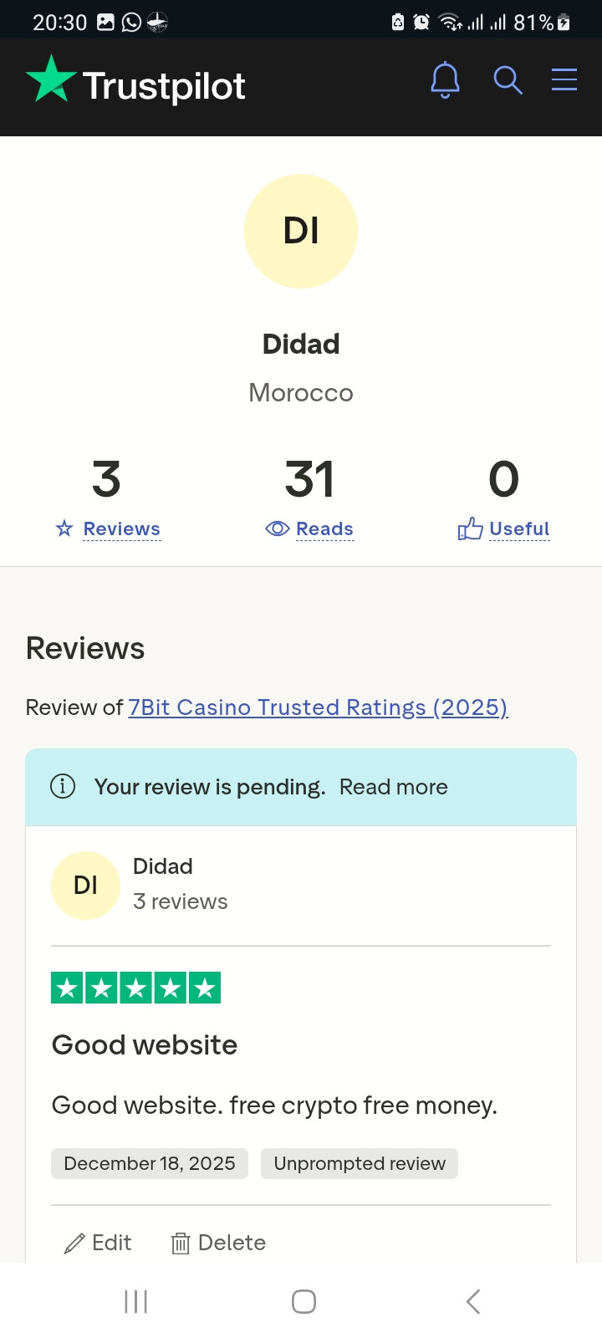Open the Reviews count link
This screenshot has height=1338, width=602.
tap(121, 529)
